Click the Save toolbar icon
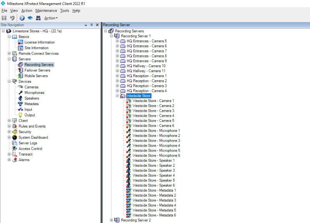The image size is (310, 223). tap(4, 18)
